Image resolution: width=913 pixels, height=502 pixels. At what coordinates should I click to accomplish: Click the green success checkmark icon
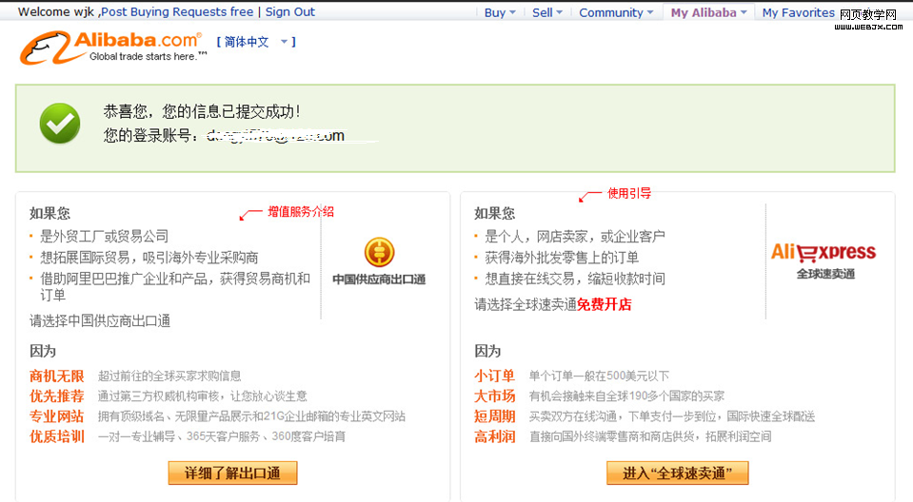pyautogui.click(x=59, y=124)
